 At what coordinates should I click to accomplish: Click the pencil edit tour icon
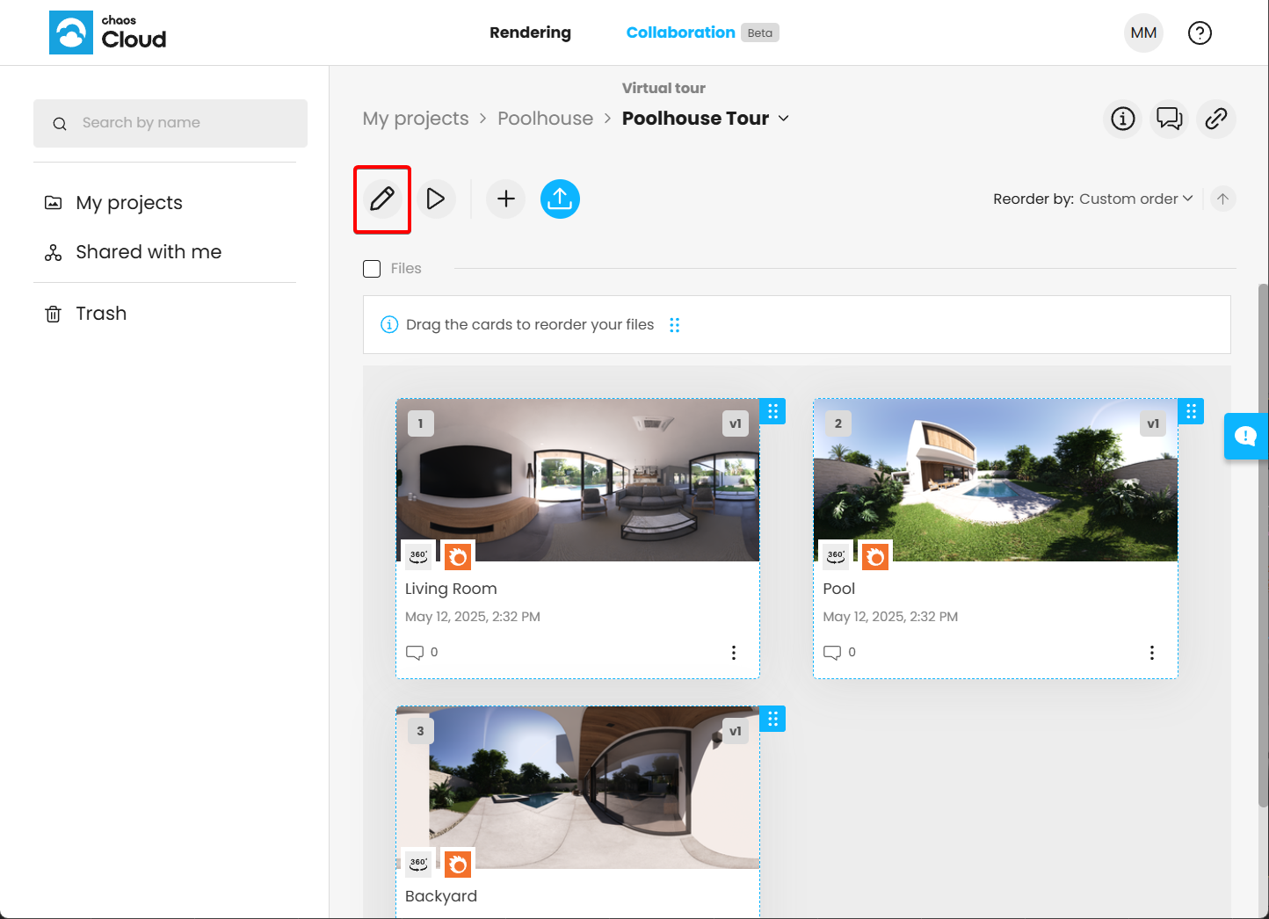[382, 199]
